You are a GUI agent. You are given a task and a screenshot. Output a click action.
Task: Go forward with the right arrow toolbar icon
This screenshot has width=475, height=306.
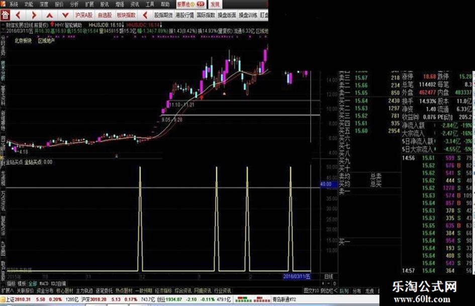pyautogui.click(x=34, y=15)
